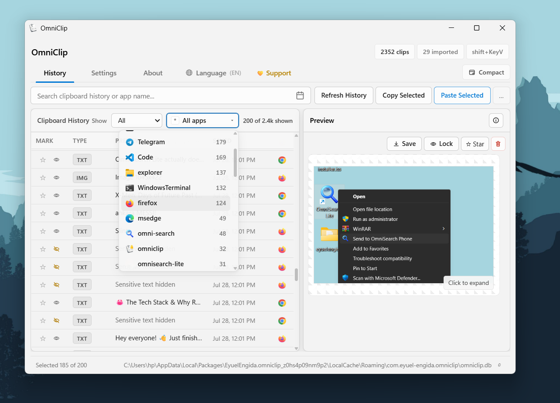Star the Hey everyone! clip row

pyautogui.click(x=43, y=339)
